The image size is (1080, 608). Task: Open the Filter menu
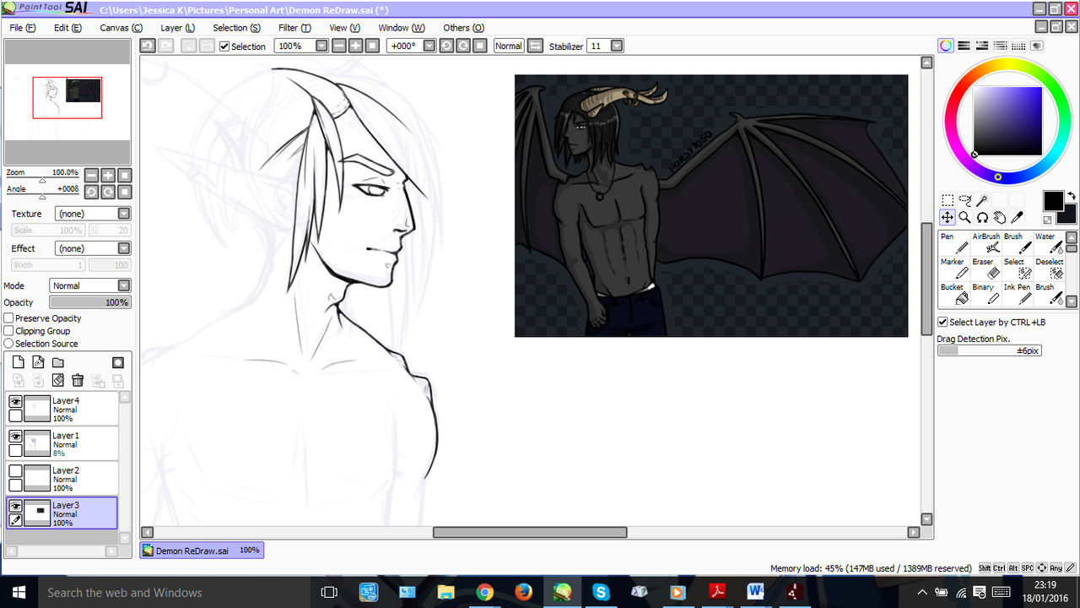coord(294,28)
